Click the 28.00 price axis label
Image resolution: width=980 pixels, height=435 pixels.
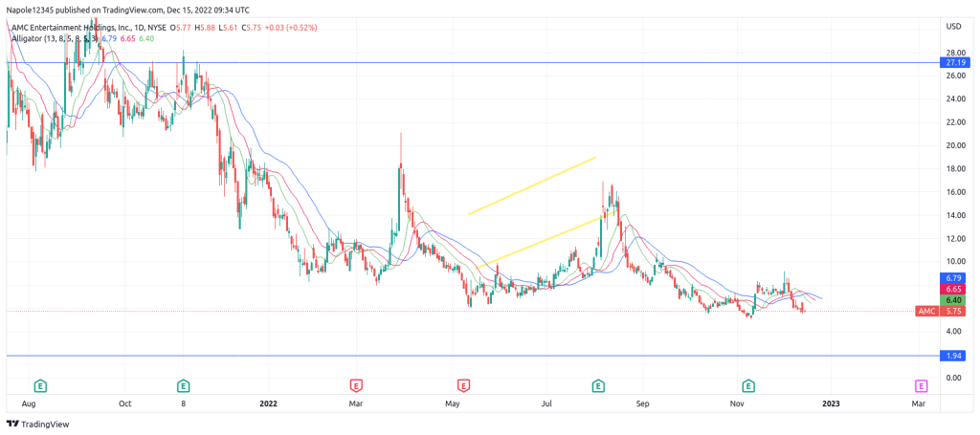955,53
